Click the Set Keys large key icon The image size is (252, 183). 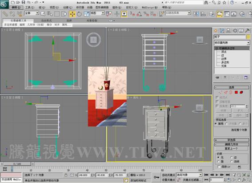[156, 177]
